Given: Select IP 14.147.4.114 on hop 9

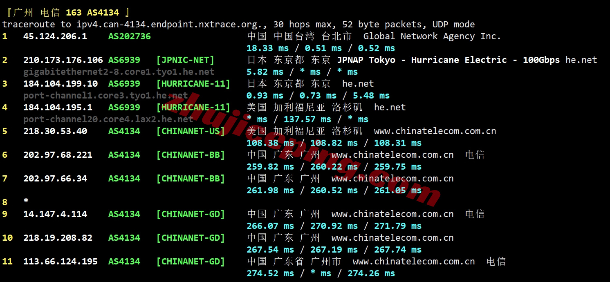Looking at the screenshot, I should click(x=55, y=214).
